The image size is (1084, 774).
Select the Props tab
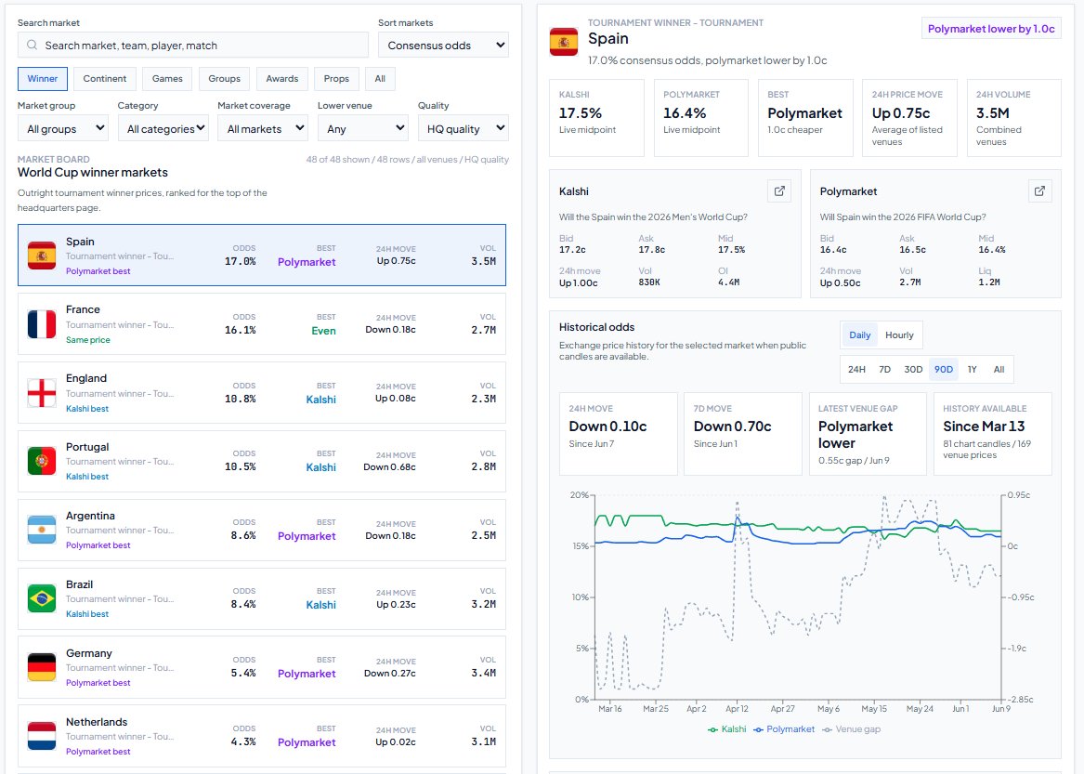click(x=336, y=79)
